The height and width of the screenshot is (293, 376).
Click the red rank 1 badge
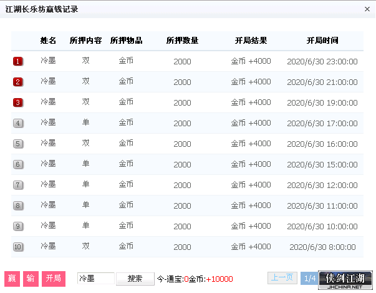(x=18, y=61)
